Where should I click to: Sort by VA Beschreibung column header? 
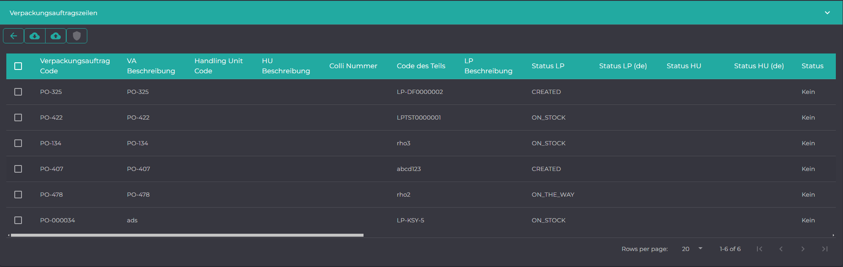coord(151,66)
